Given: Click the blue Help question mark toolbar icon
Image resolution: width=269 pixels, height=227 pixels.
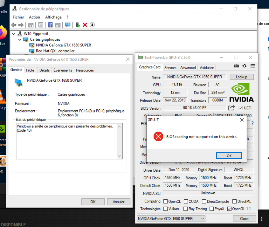Looking at the screenshot, I should coord(51,25).
